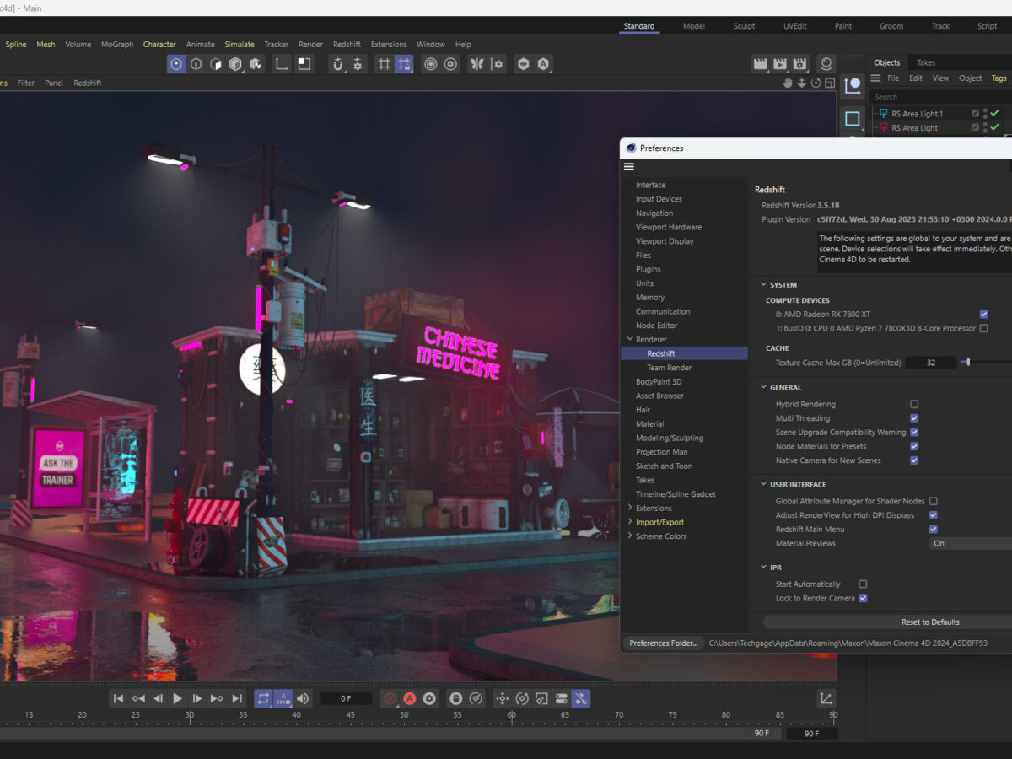Expand the Extensions tree item

(630, 509)
